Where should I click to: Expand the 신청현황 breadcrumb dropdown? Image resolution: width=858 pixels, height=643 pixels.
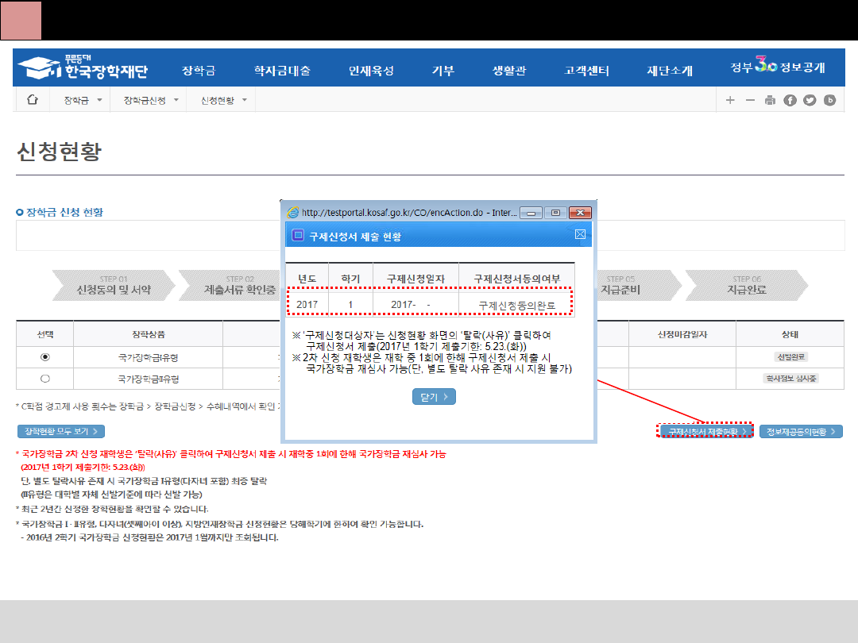(224, 100)
